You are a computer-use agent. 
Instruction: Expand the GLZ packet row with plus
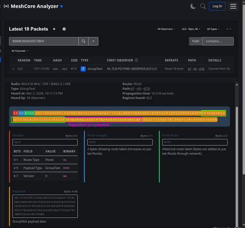(13, 69)
